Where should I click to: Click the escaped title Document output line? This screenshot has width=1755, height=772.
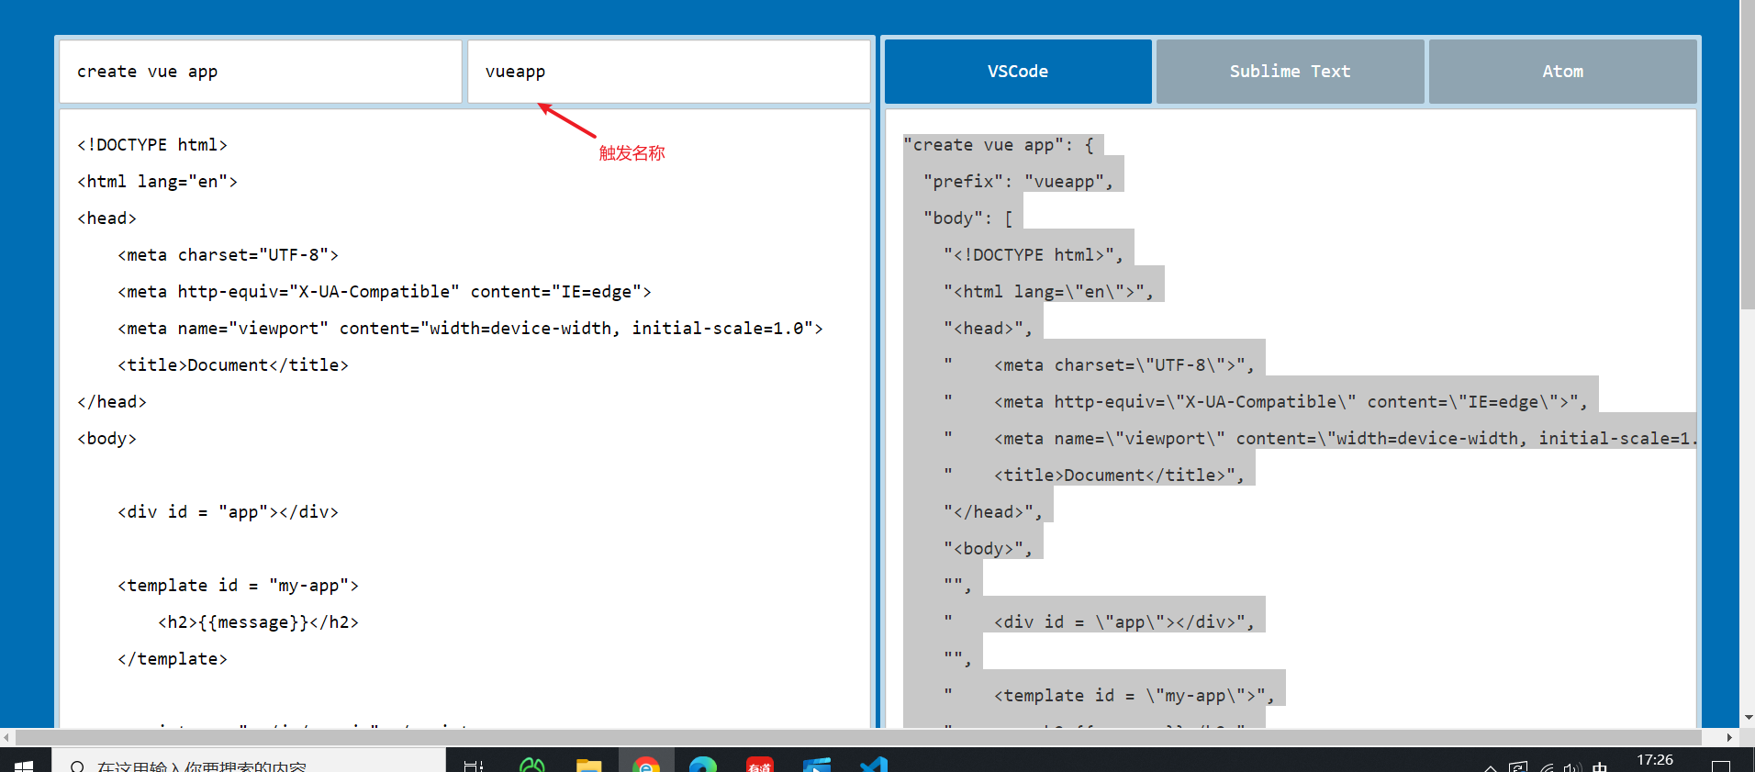coord(1094,476)
